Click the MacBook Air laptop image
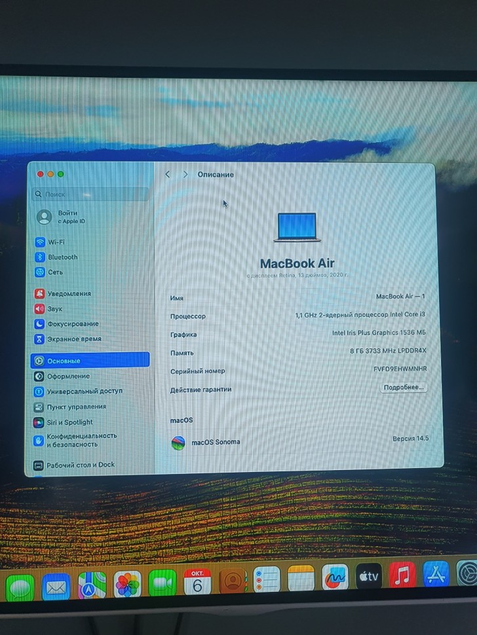This screenshot has width=477, height=635. click(297, 227)
